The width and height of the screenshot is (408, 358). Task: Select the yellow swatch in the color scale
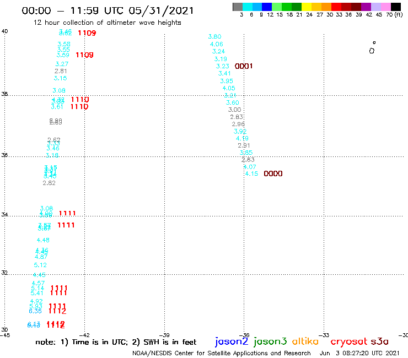point(307,7)
